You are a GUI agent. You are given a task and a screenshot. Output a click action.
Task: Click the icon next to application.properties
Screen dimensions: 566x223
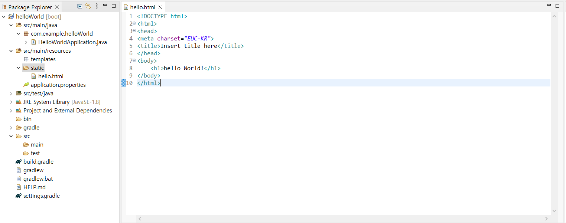coord(26,85)
